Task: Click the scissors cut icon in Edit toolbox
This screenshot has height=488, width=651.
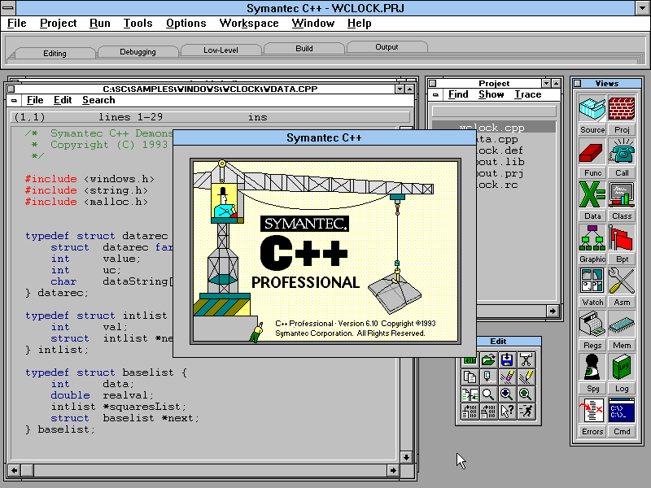Action: [x=526, y=359]
